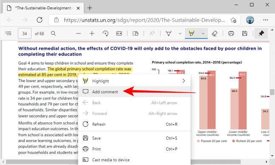This screenshot has width=275, height=165.
Task: Toggle the Page view icon
Action: (136, 33)
